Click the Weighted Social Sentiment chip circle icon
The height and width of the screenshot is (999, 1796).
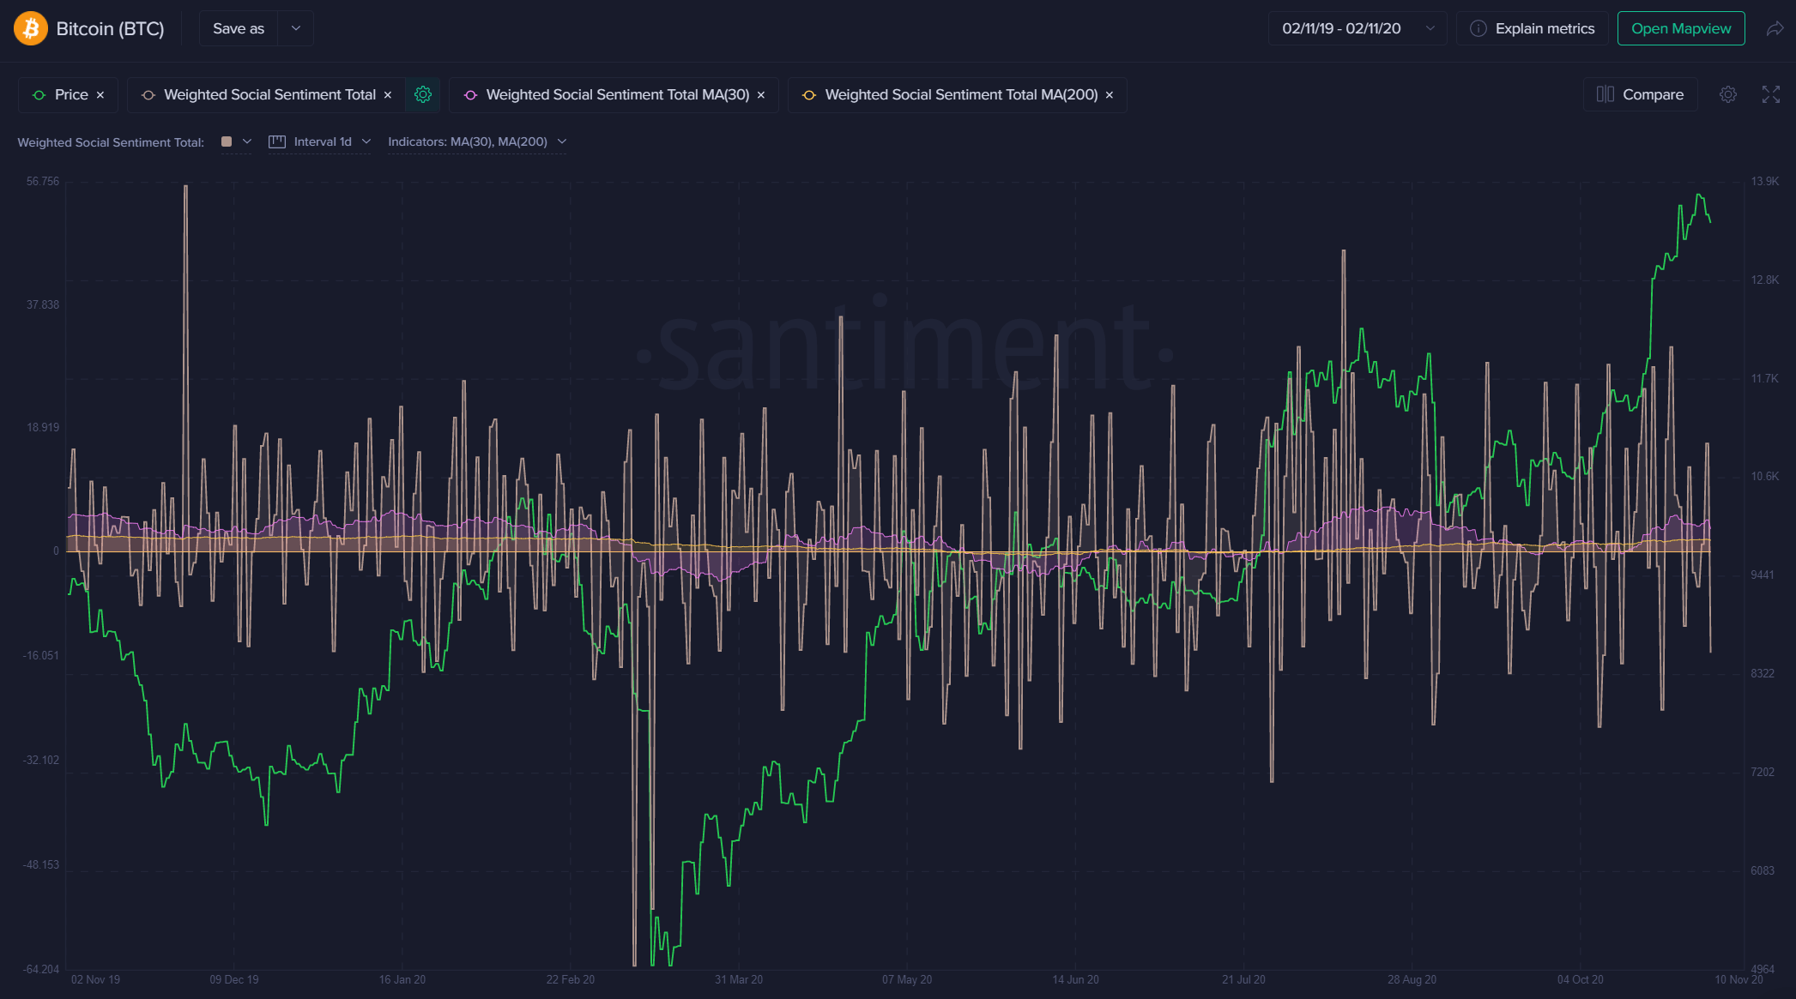148,95
